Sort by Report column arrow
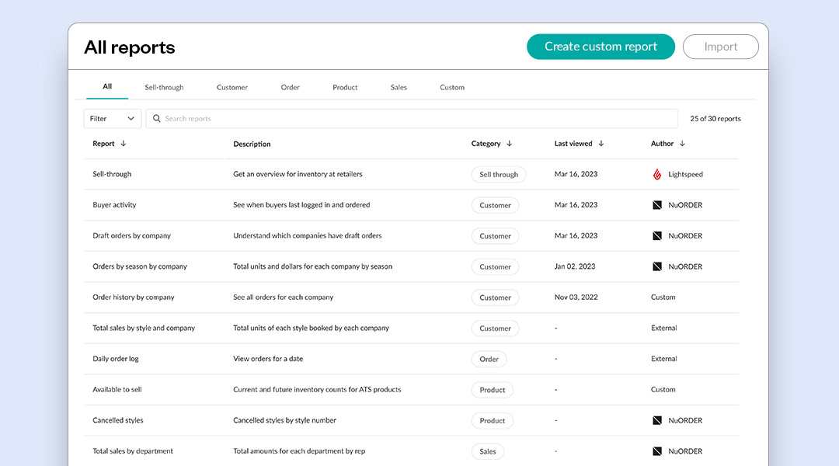This screenshot has height=466, width=839. click(x=124, y=144)
